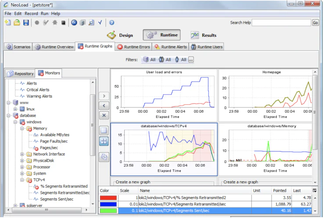
Task: Open the Run menu
Action: (44, 14)
